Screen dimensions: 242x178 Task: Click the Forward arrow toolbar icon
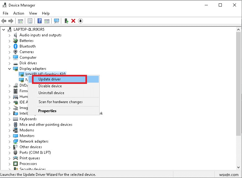coord(11,21)
